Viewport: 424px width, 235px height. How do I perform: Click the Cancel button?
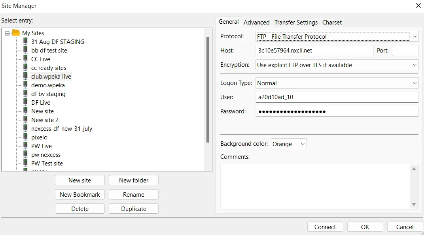point(405,227)
